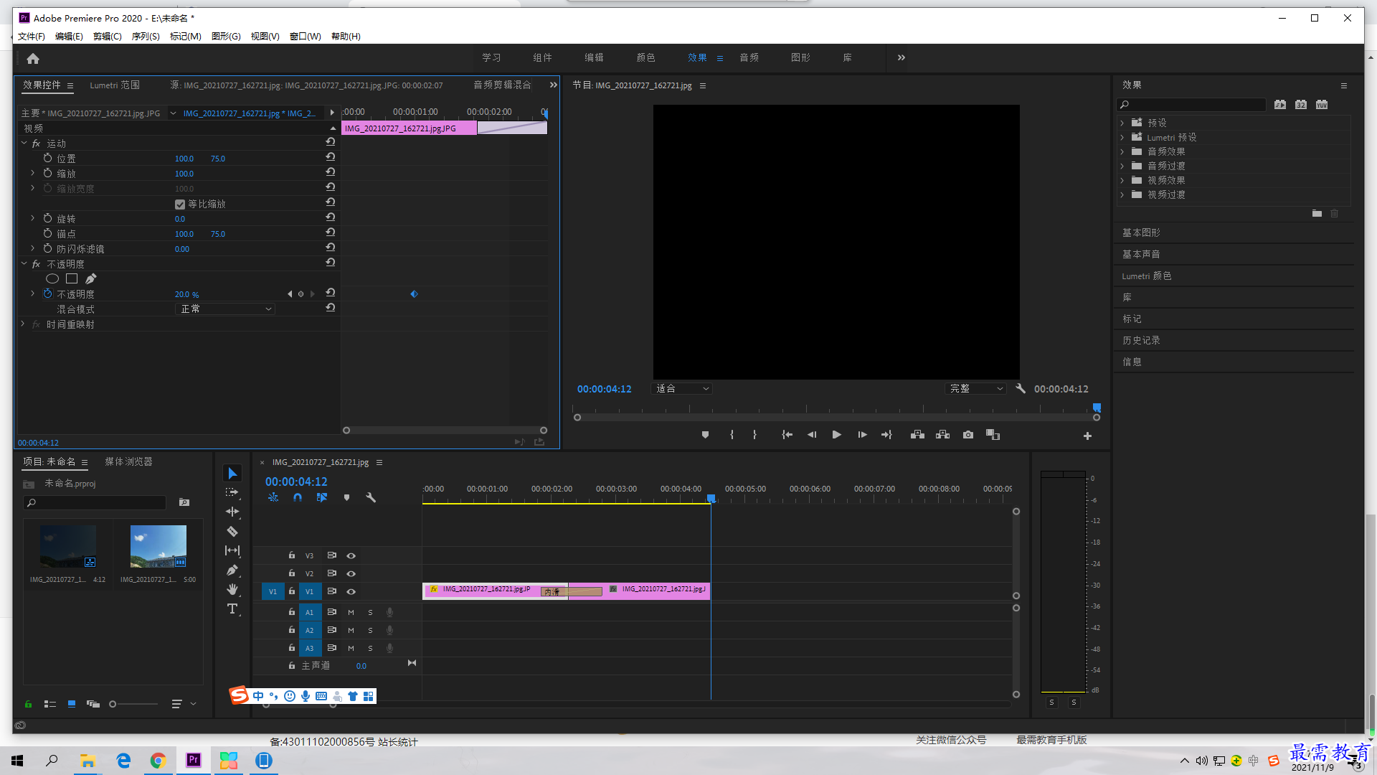Open 窗口(W) menu
The height and width of the screenshot is (775, 1377).
305,36
